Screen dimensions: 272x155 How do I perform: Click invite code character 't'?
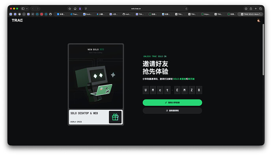[x=168, y=90]
